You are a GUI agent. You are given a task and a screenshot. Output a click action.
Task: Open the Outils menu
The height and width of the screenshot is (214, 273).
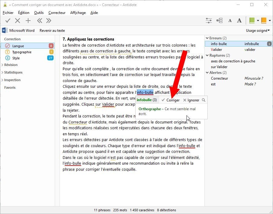[x=39, y=13]
